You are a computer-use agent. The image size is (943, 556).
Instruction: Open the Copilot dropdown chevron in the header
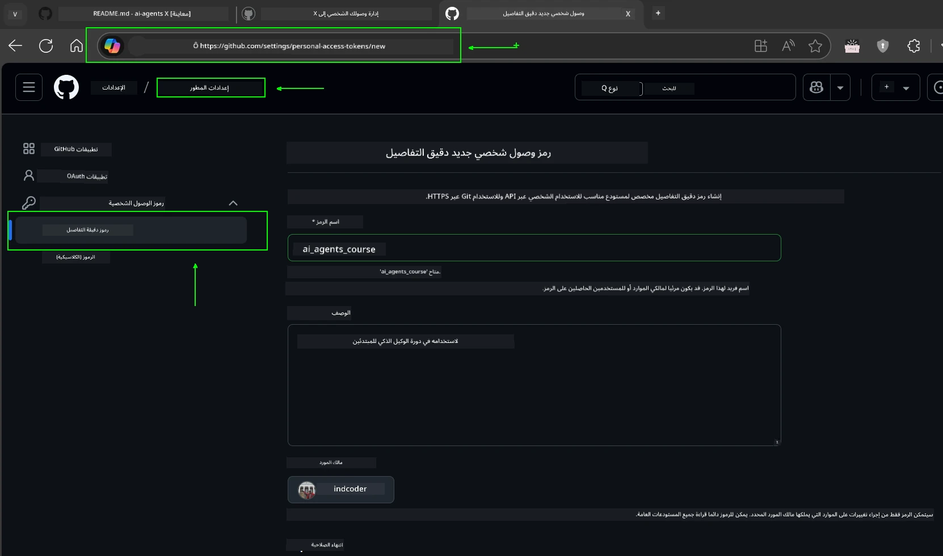840,87
